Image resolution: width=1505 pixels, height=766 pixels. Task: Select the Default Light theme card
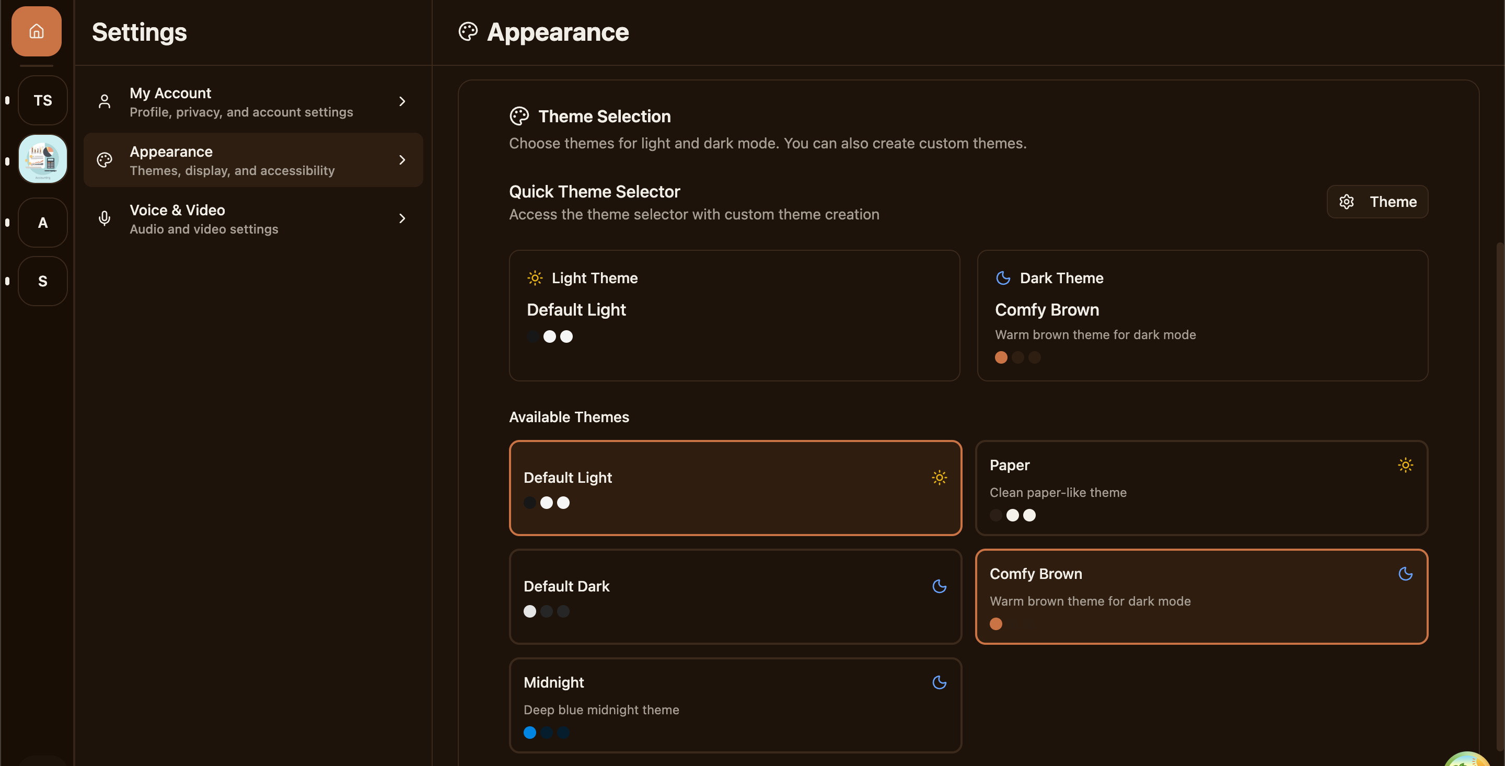coord(735,488)
